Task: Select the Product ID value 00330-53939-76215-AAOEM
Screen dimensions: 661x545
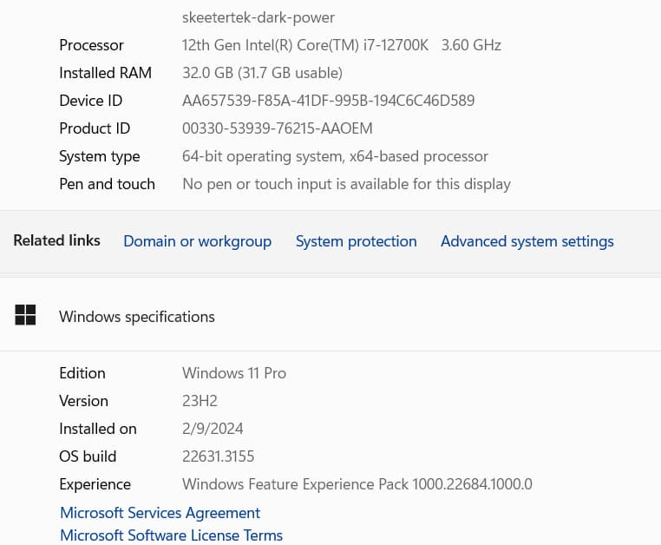Action: [x=278, y=128]
